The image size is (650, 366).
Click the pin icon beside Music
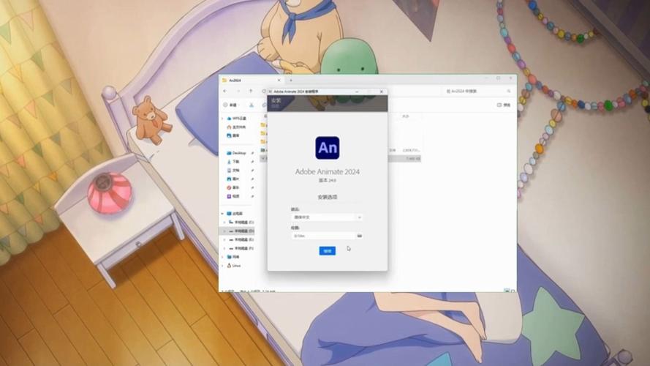point(252,187)
